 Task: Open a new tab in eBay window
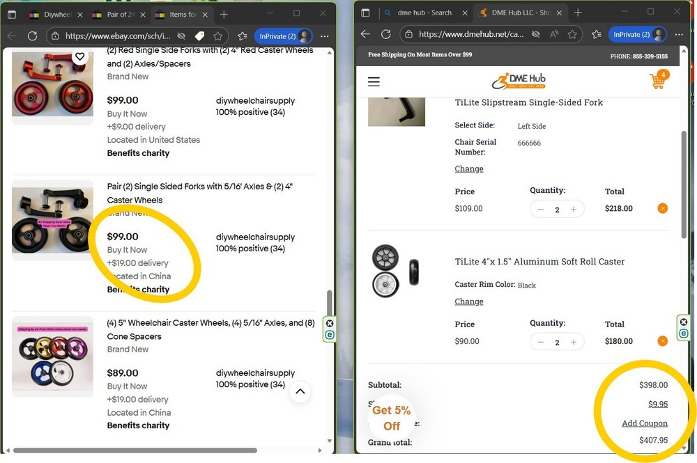point(224,15)
